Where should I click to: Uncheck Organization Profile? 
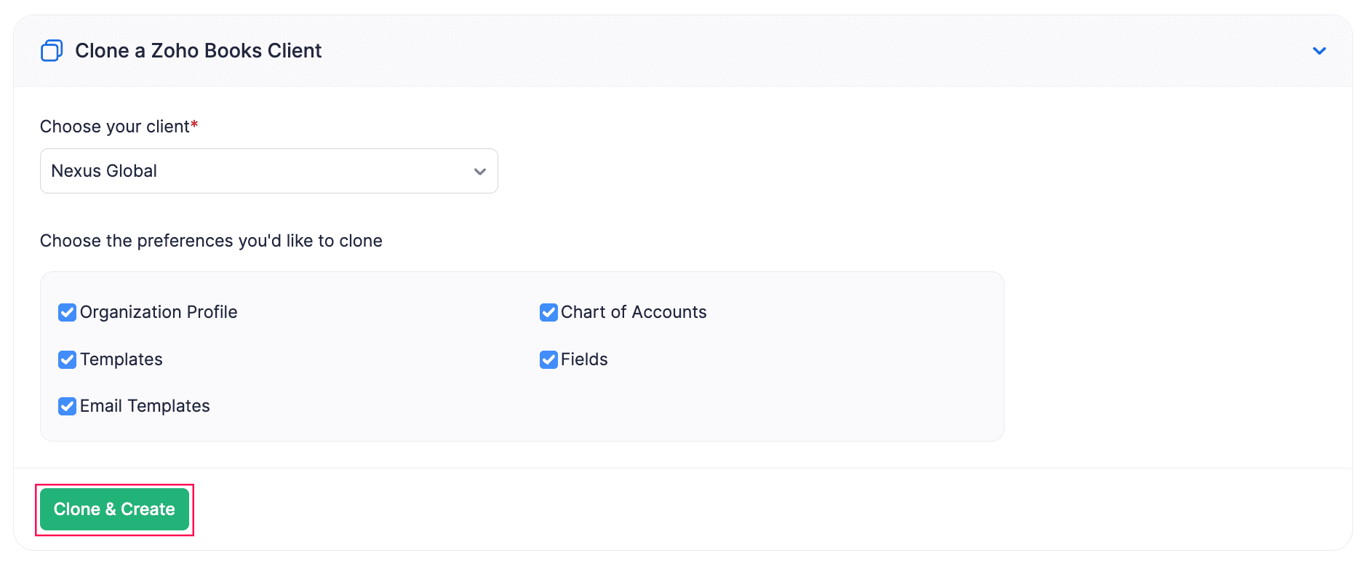tap(67, 312)
